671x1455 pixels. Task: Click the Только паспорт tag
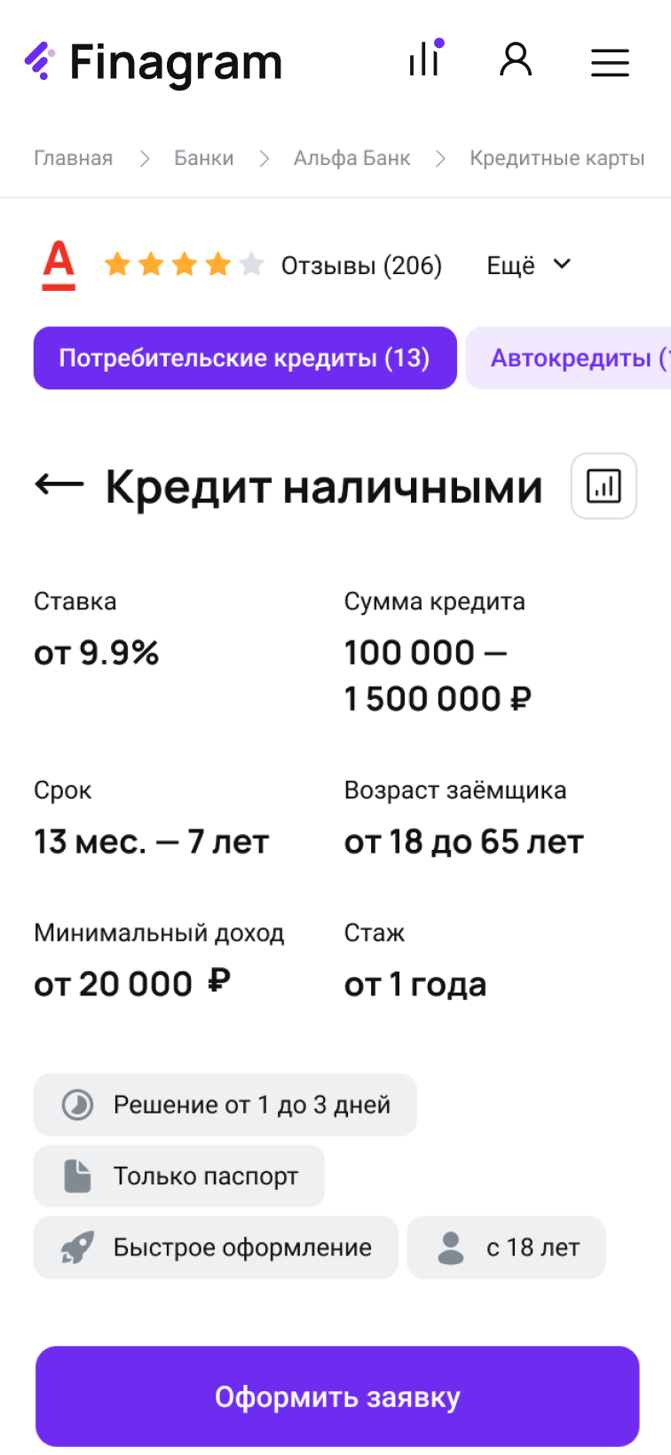click(x=179, y=1176)
